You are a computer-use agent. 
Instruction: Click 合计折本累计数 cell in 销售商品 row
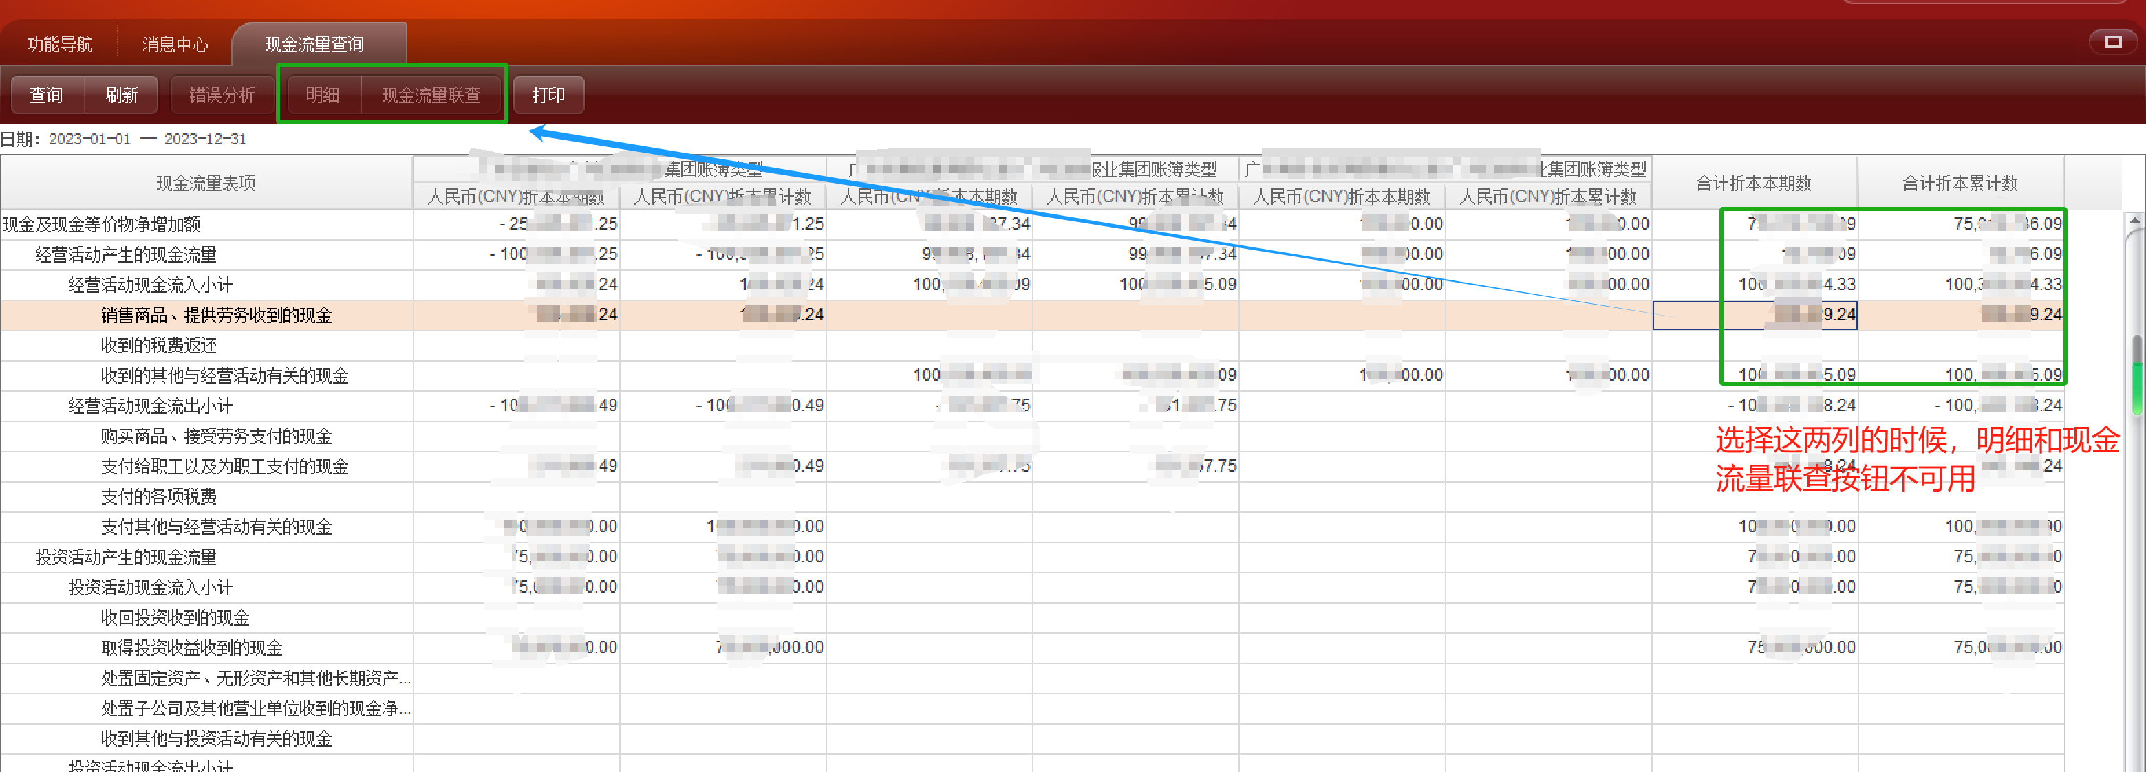coord(1961,315)
